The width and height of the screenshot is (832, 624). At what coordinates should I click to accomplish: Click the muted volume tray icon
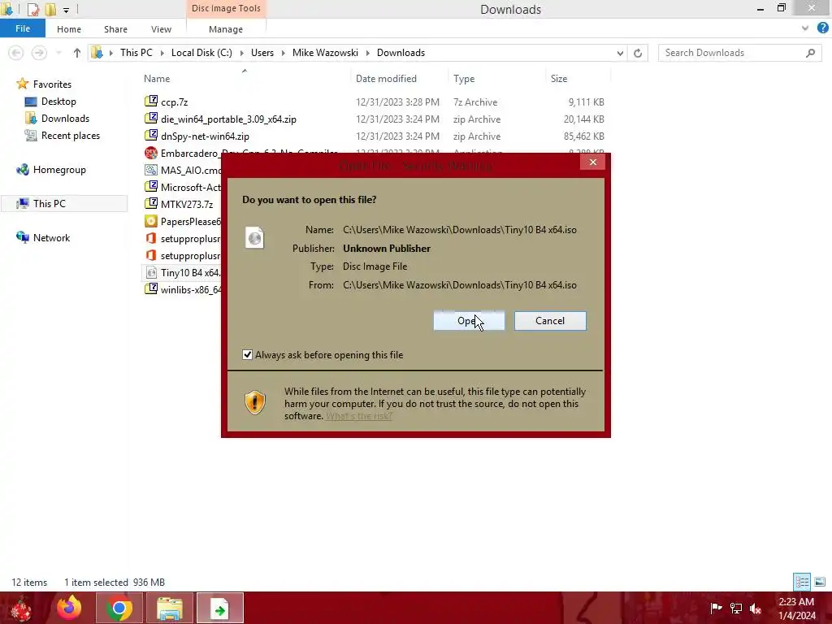756,608
